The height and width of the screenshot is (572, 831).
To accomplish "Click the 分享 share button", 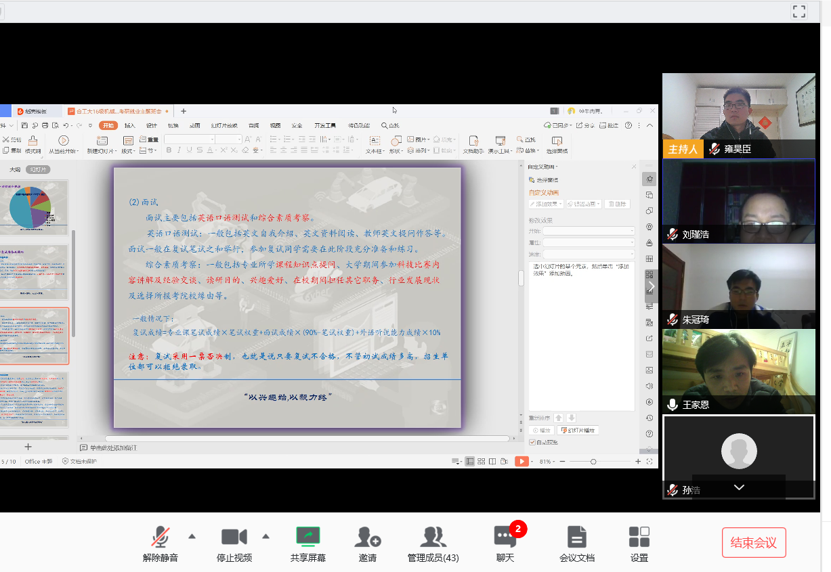I will (586, 125).
